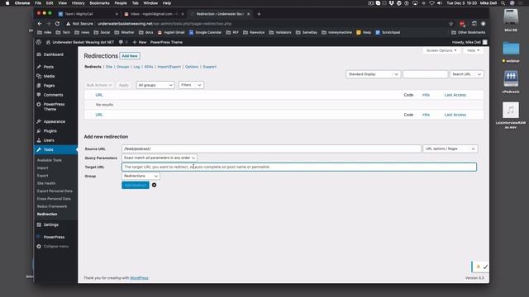Click into the Target URL field
This screenshot has width=529, height=297.
(299, 167)
